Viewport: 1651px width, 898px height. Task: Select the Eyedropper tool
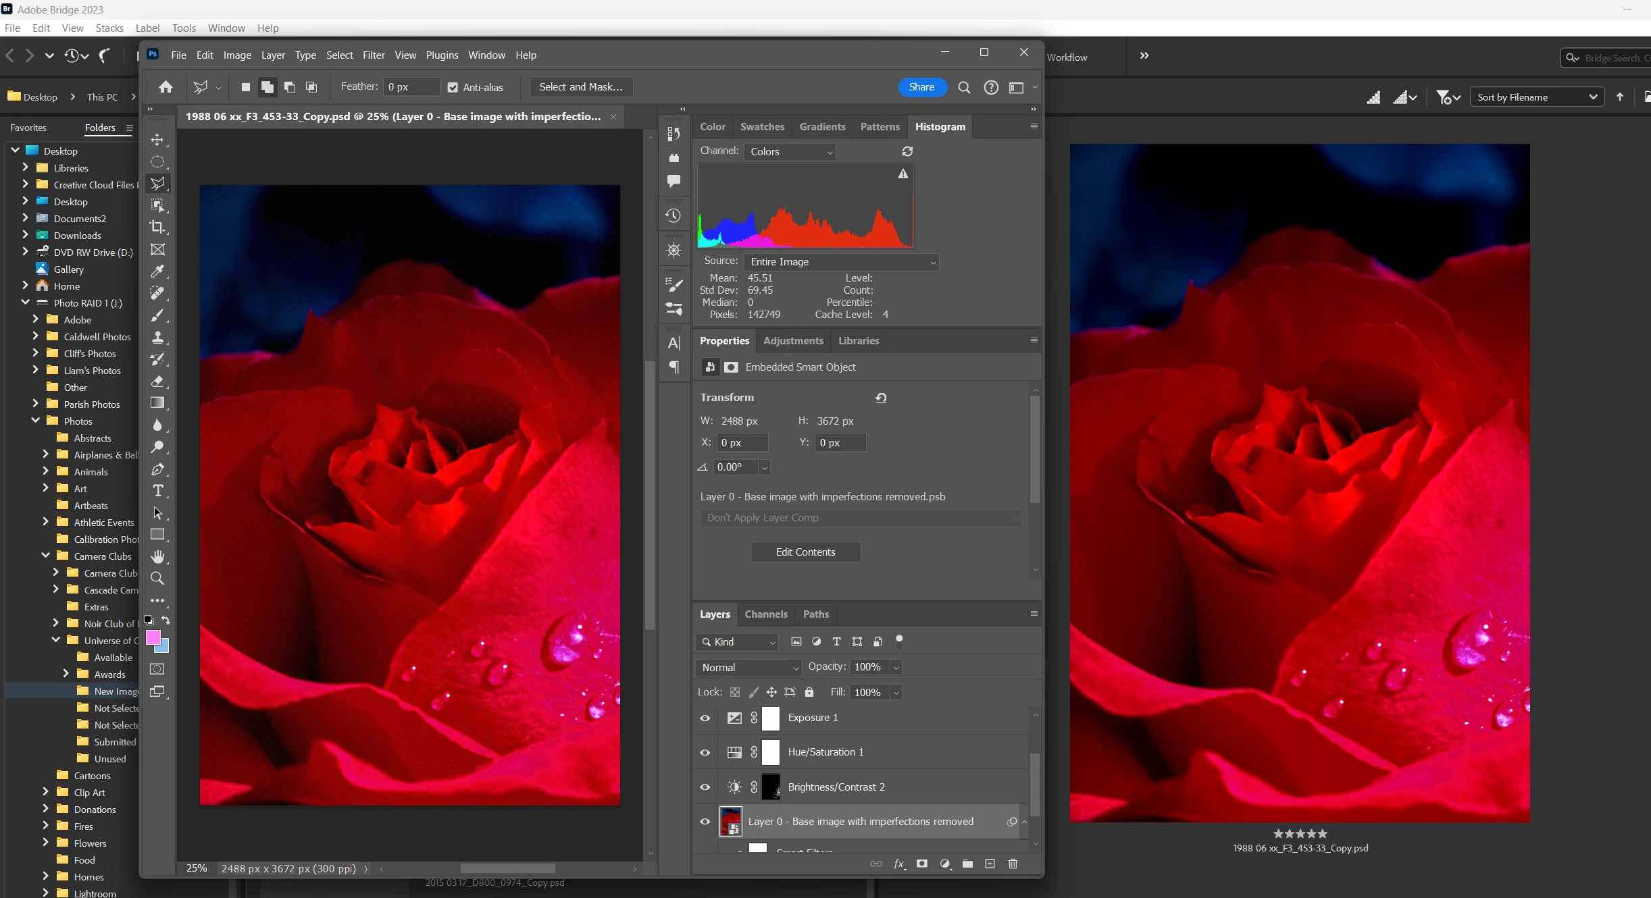157,271
